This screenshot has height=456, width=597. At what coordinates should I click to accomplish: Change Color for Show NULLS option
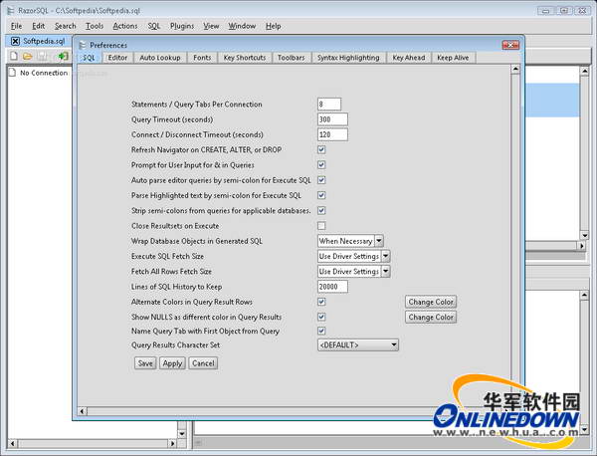click(431, 317)
